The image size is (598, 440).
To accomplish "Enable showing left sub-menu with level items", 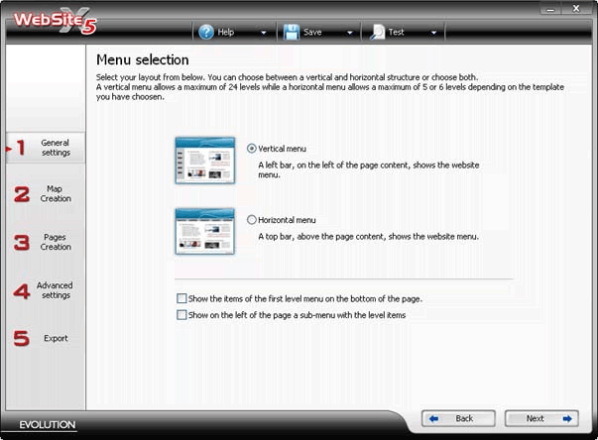I will [181, 315].
